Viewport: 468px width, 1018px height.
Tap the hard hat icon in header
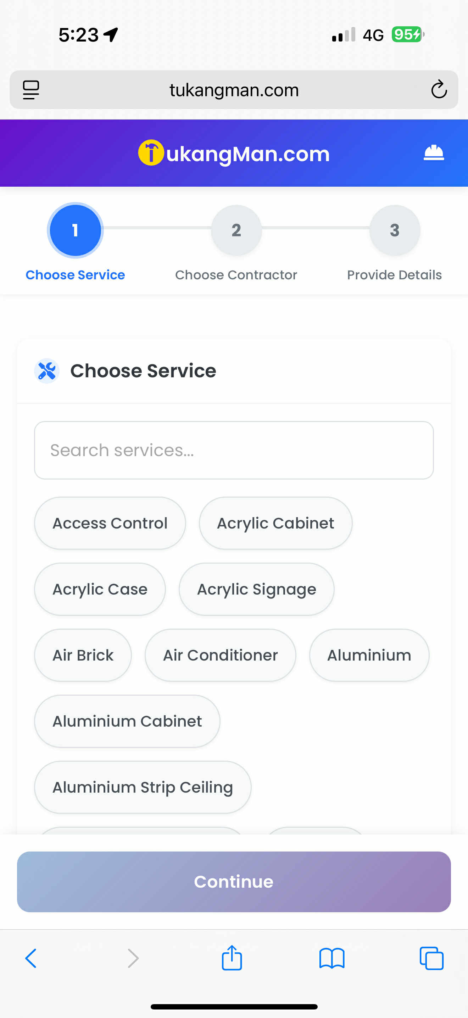(x=433, y=153)
